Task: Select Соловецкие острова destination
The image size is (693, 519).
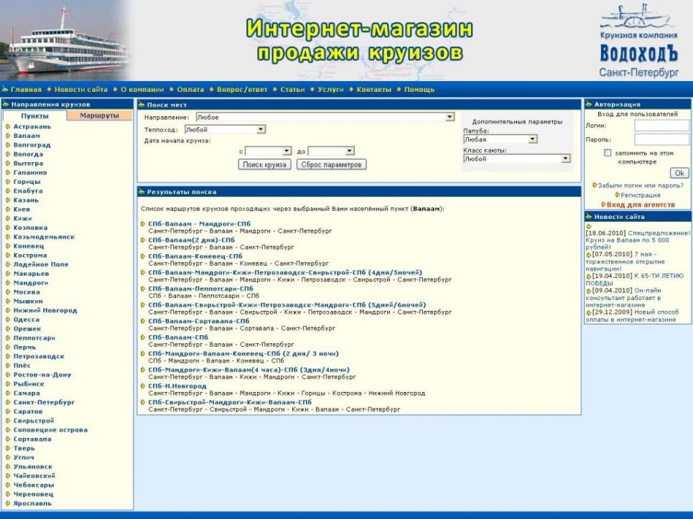Action: 50,430
